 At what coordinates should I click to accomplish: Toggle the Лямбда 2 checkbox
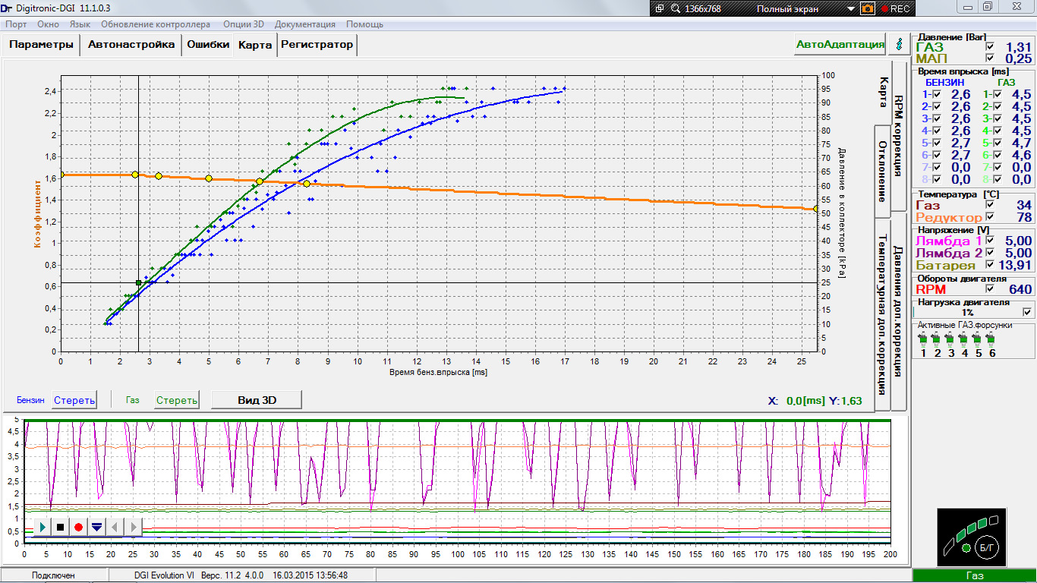(x=989, y=253)
